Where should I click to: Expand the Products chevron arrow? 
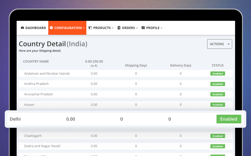pyautogui.click(x=113, y=28)
